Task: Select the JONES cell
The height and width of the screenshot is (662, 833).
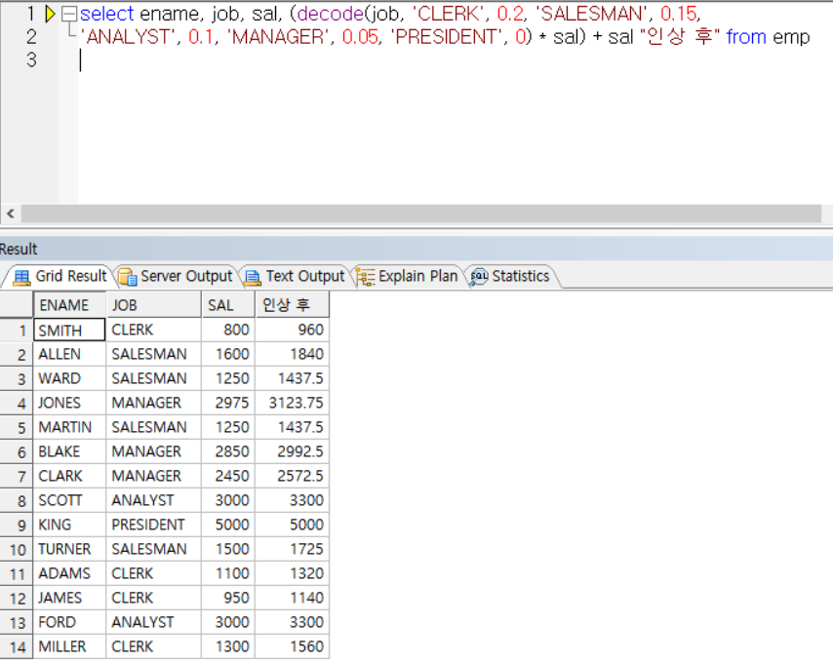Action: (69, 403)
